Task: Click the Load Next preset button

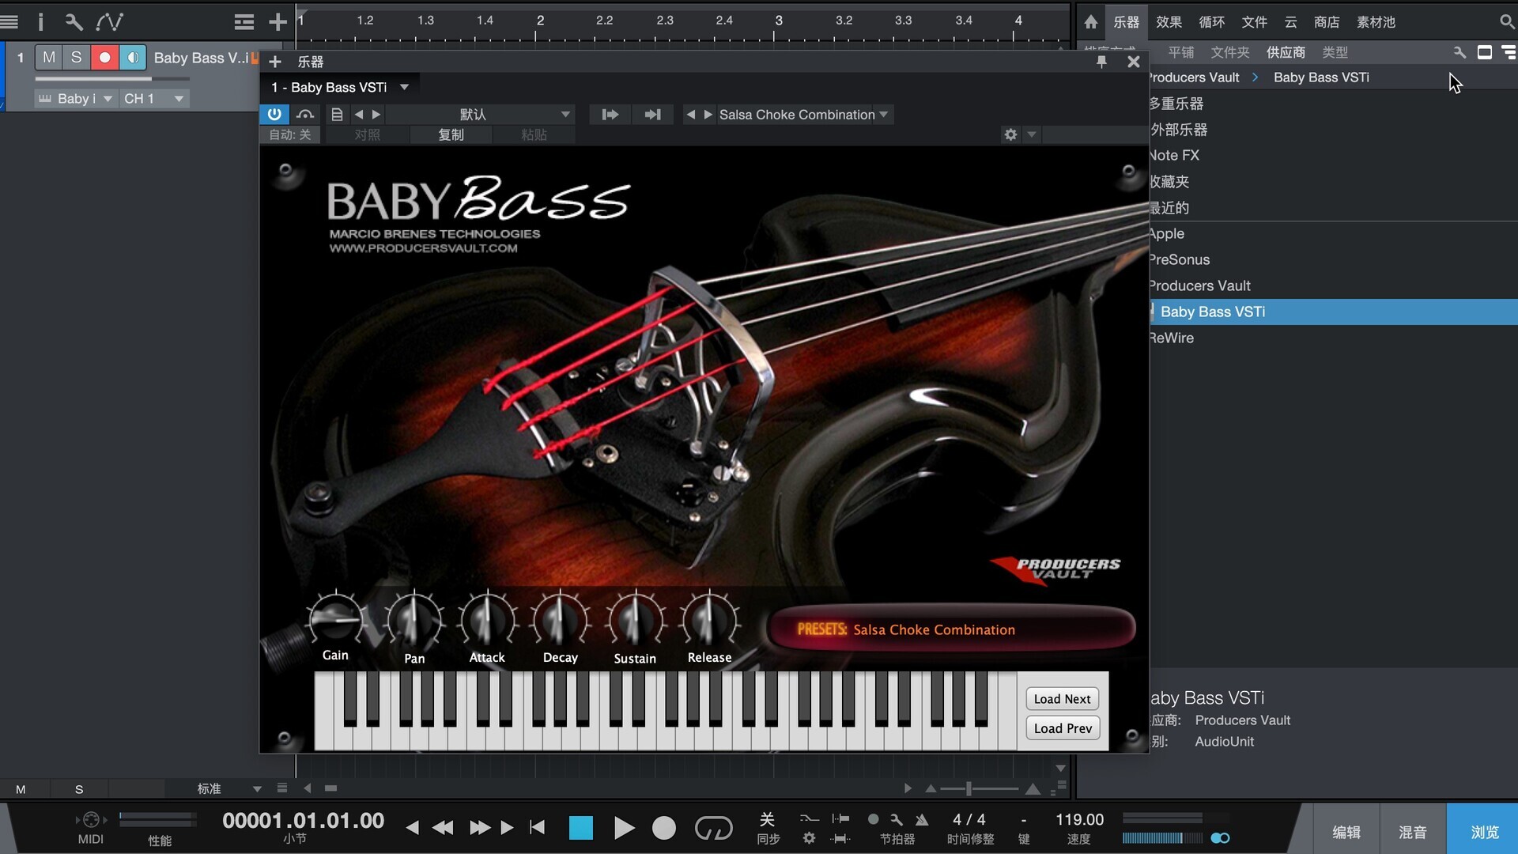Action: [1062, 699]
